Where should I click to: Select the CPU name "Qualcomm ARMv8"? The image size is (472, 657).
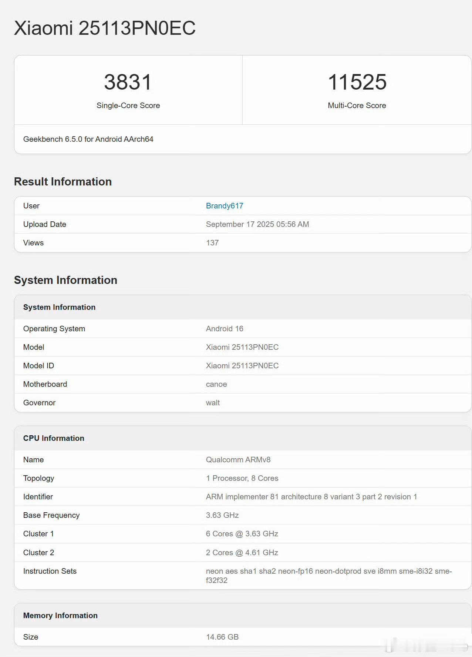coord(238,460)
